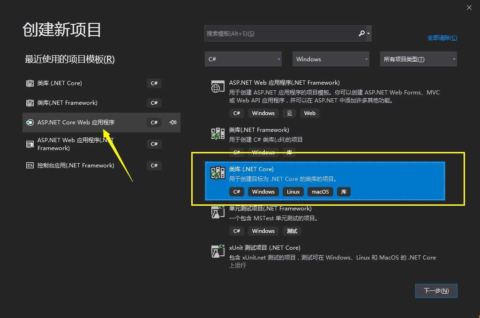Viewport: 480px width, 318px height.
Task: Click the 测试 tag on unit test template
Action: tap(292, 231)
